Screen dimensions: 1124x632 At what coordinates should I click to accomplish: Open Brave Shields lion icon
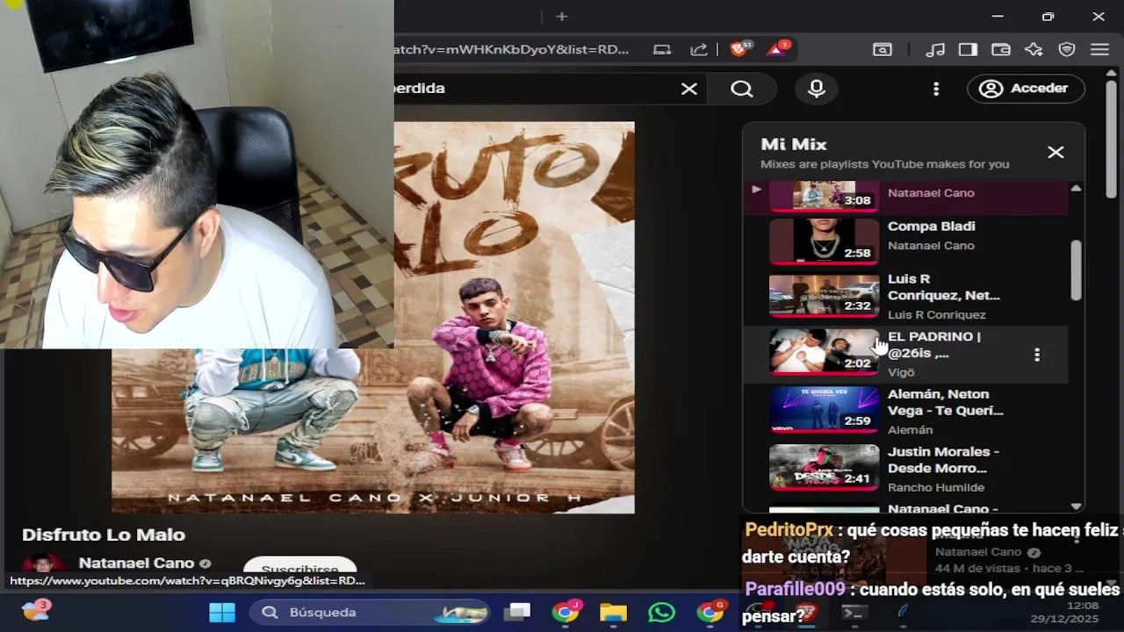point(740,49)
